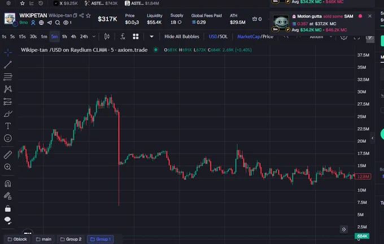Open the emoji sticker tool
This screenshot has height=244, width=384.
pos(8,138)
